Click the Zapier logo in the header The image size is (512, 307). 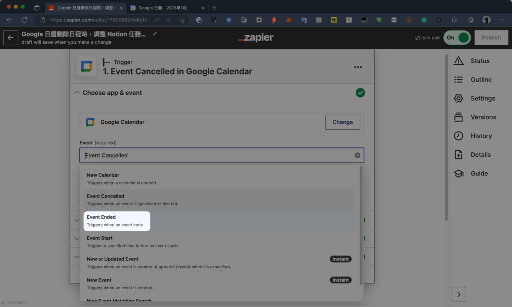(x=255, y=38)
